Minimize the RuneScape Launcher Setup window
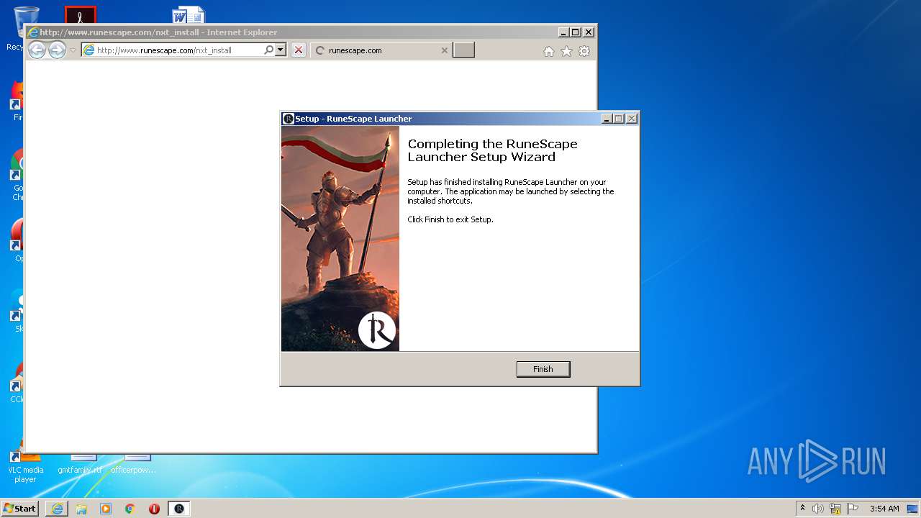The image size is (921, 518). (x=607, y=119)
